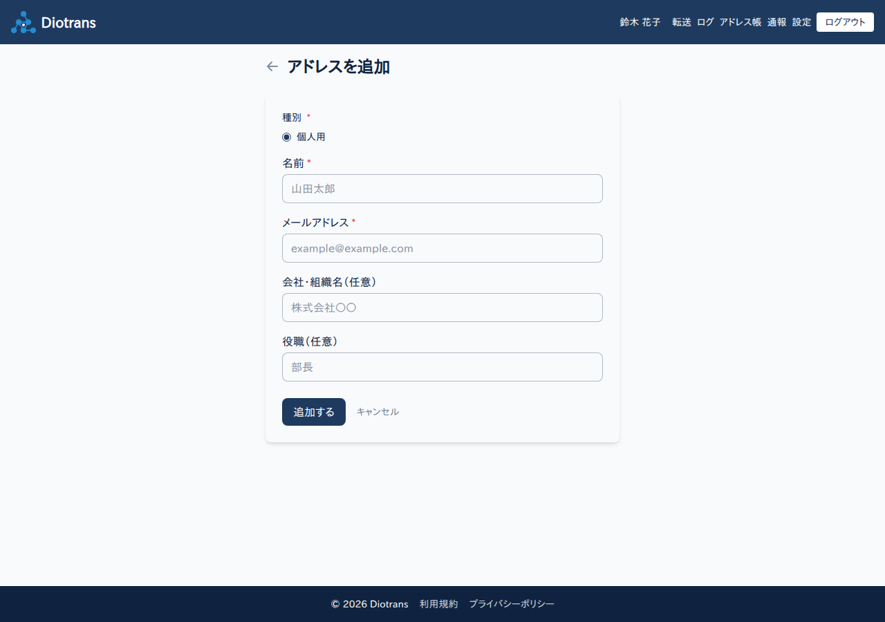Click the 種別 field label
885x622 pixels.
tap(292, 117)
